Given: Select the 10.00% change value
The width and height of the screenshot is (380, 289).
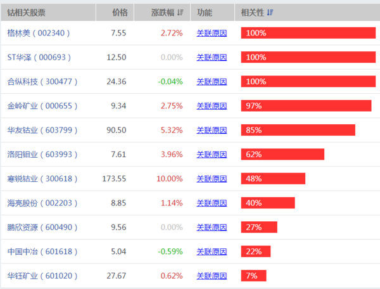Looking at the screenshot, I should click(x=169, y=179).
